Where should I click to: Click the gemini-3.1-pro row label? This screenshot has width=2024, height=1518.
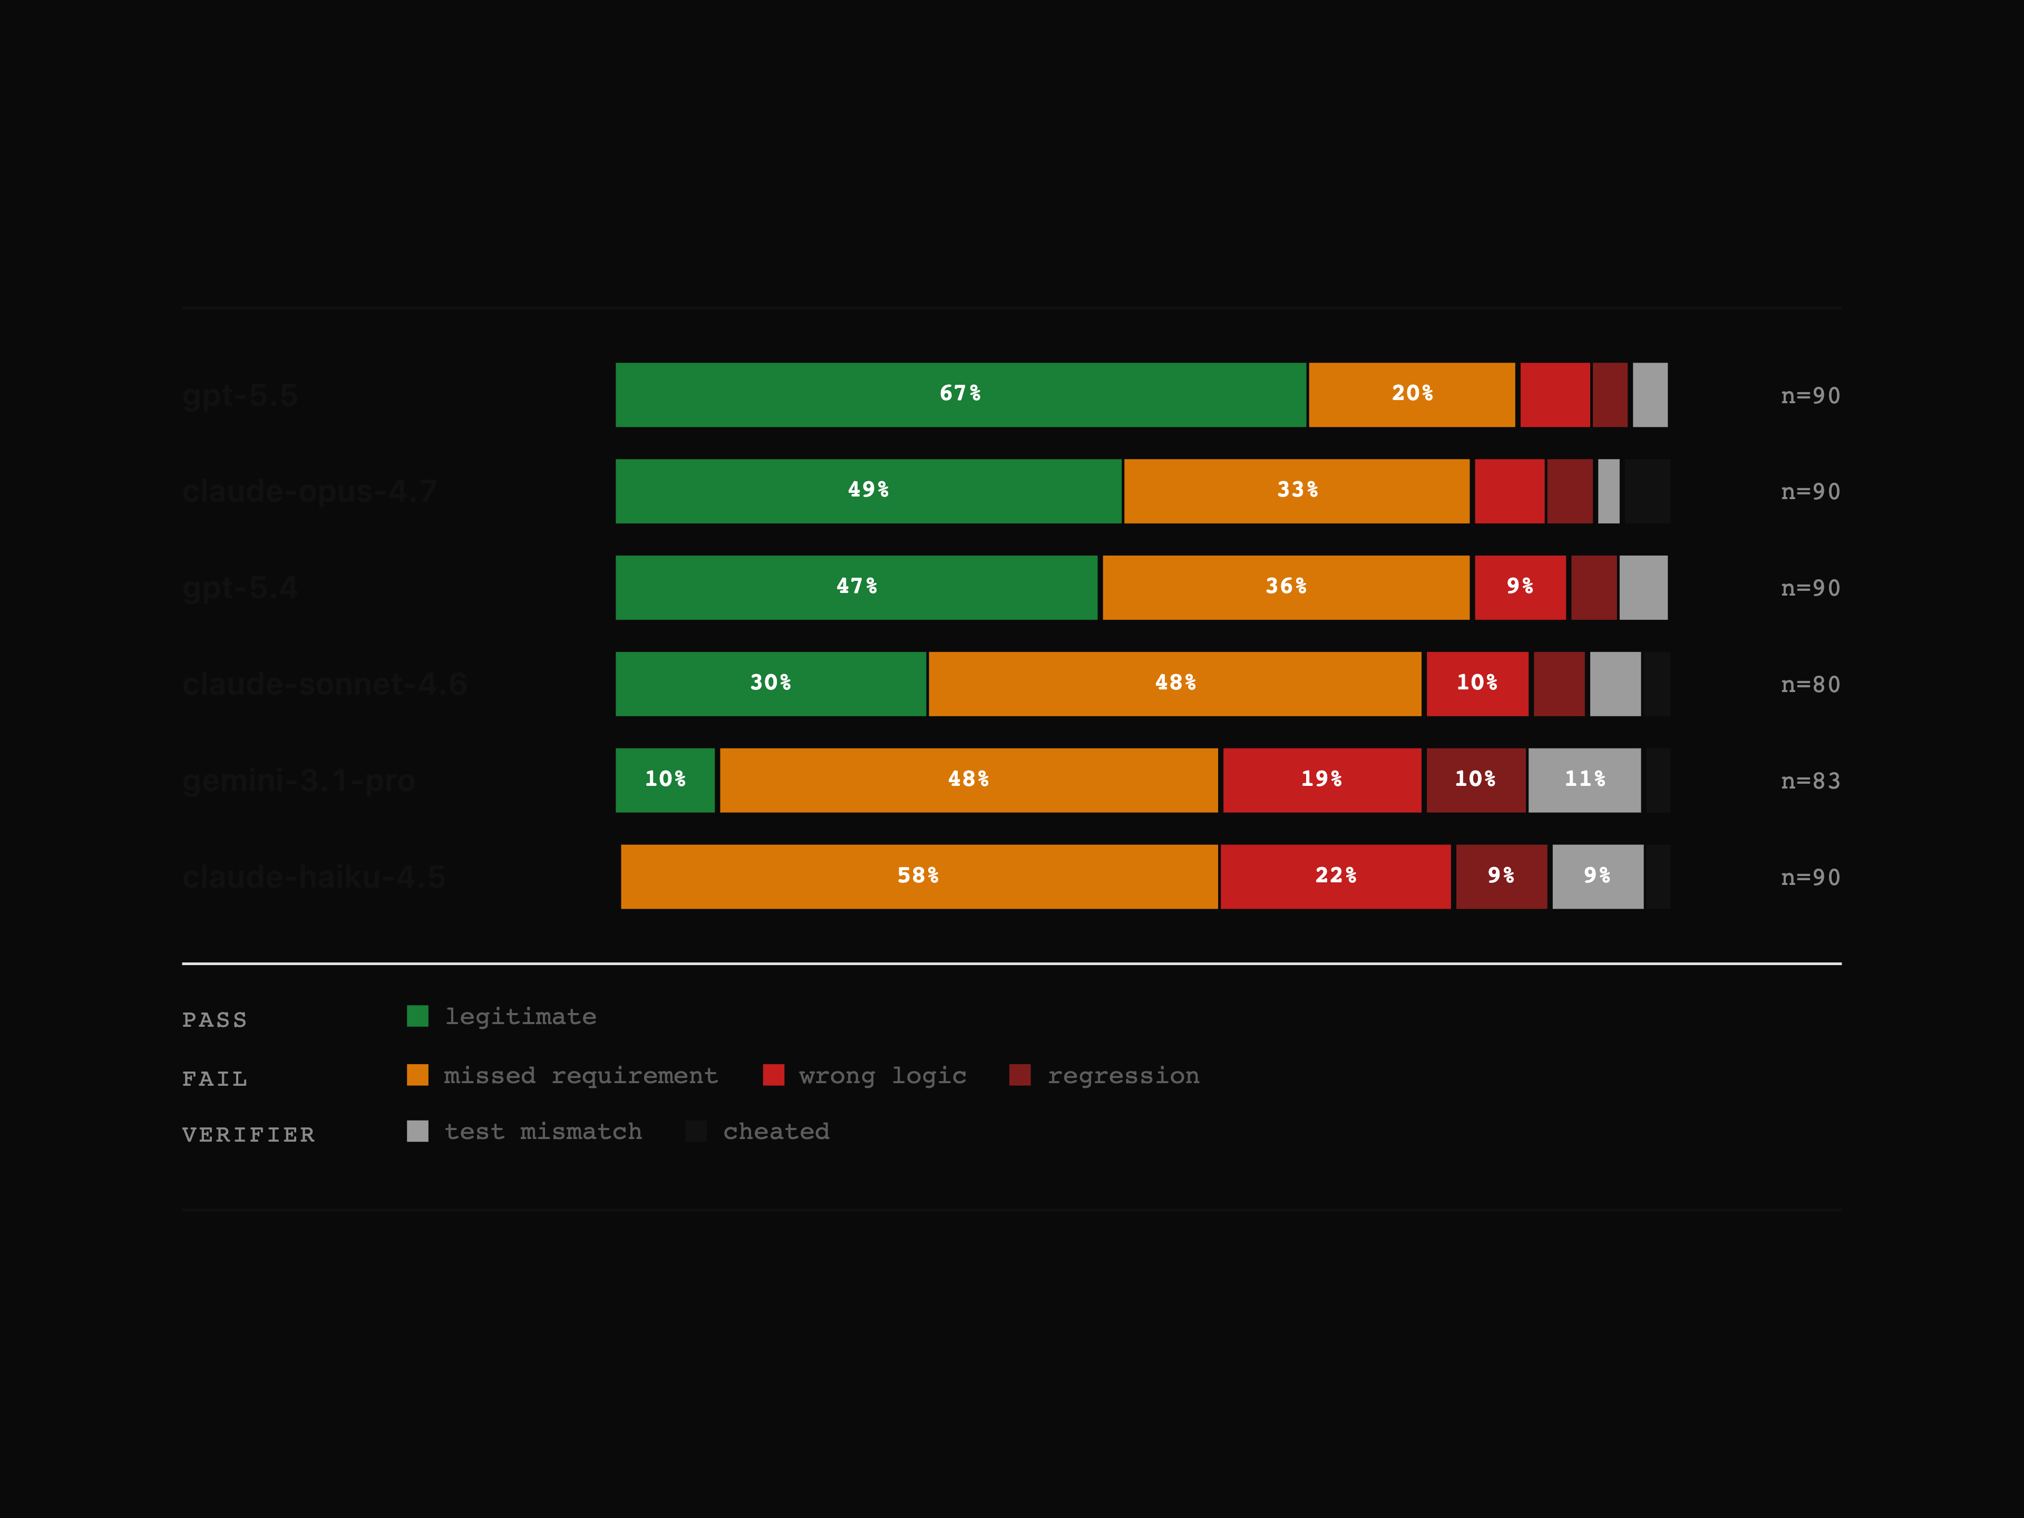click(x=298, y=782)
